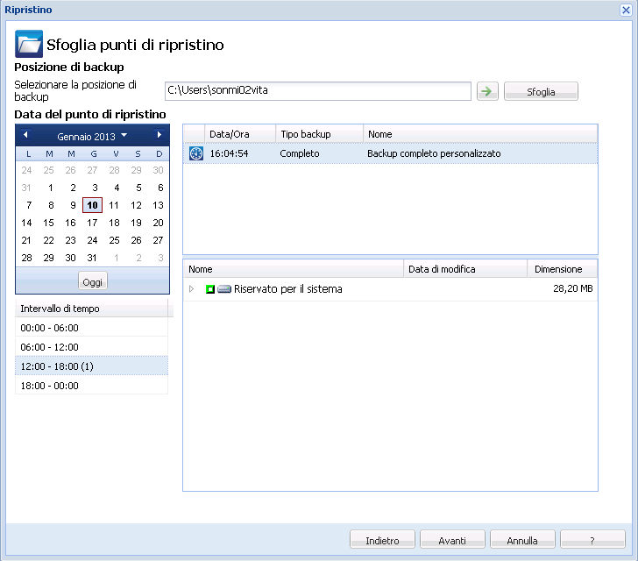638x561 pixels.
Task: Click the backup location path field
Action: tap(318, 91)
